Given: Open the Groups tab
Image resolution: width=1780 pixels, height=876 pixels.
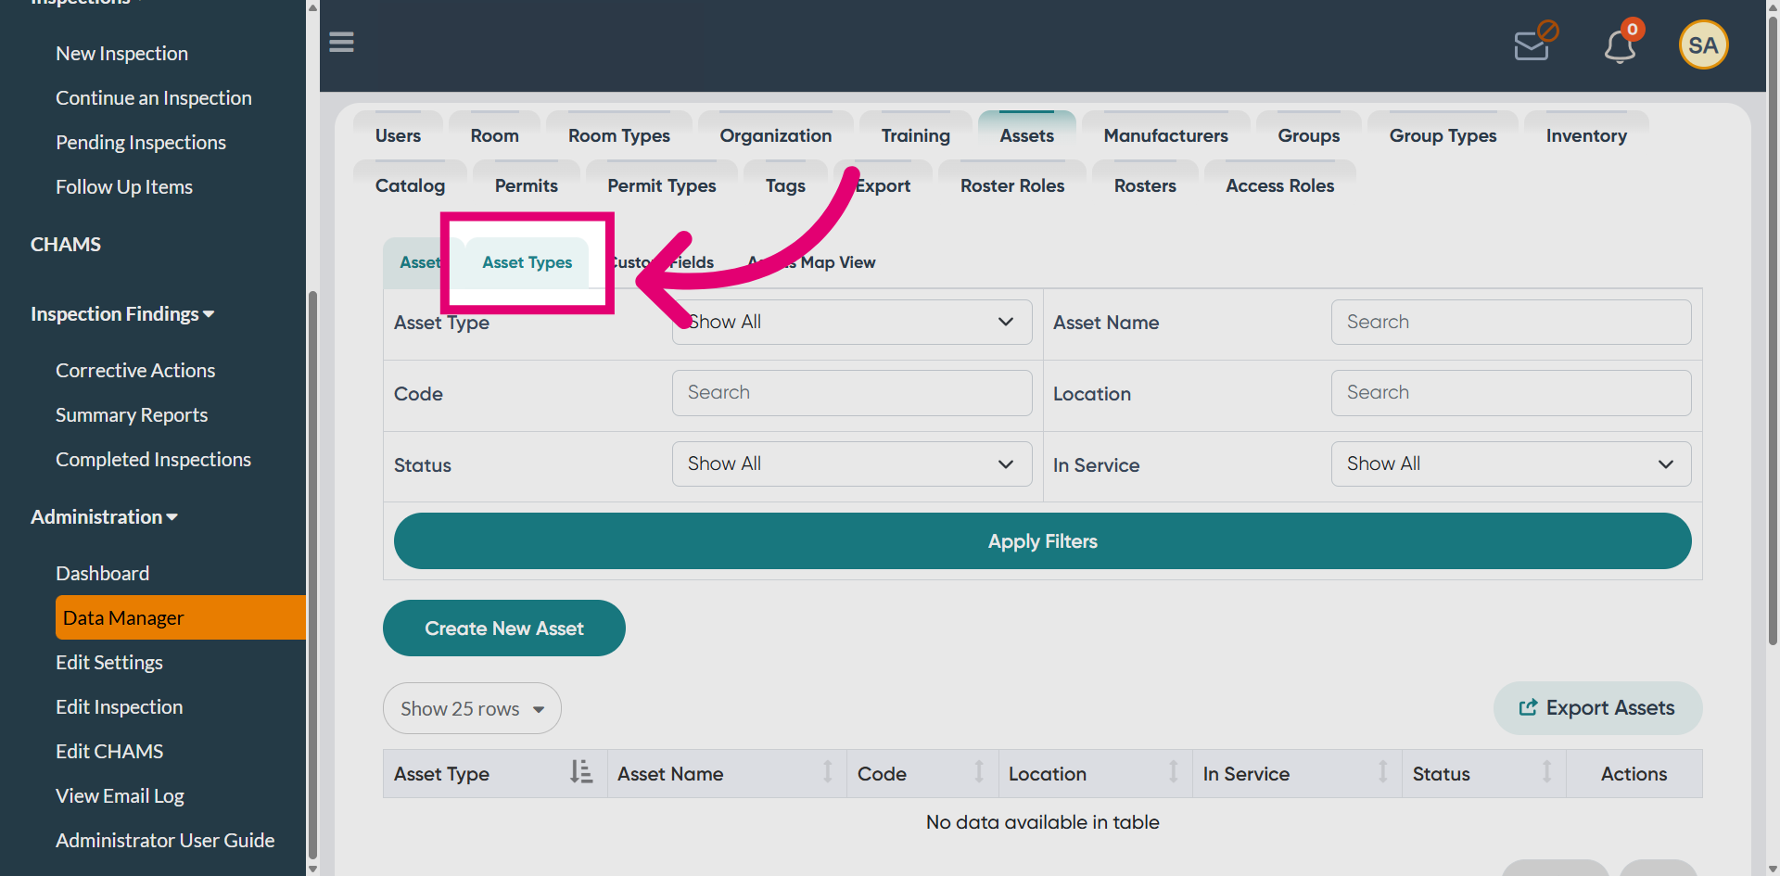Looking at the screenshot, I should [x=1308, y=135].
